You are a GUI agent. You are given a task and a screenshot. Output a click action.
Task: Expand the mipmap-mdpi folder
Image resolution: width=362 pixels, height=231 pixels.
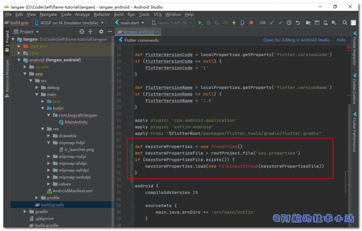coord(49,157)
